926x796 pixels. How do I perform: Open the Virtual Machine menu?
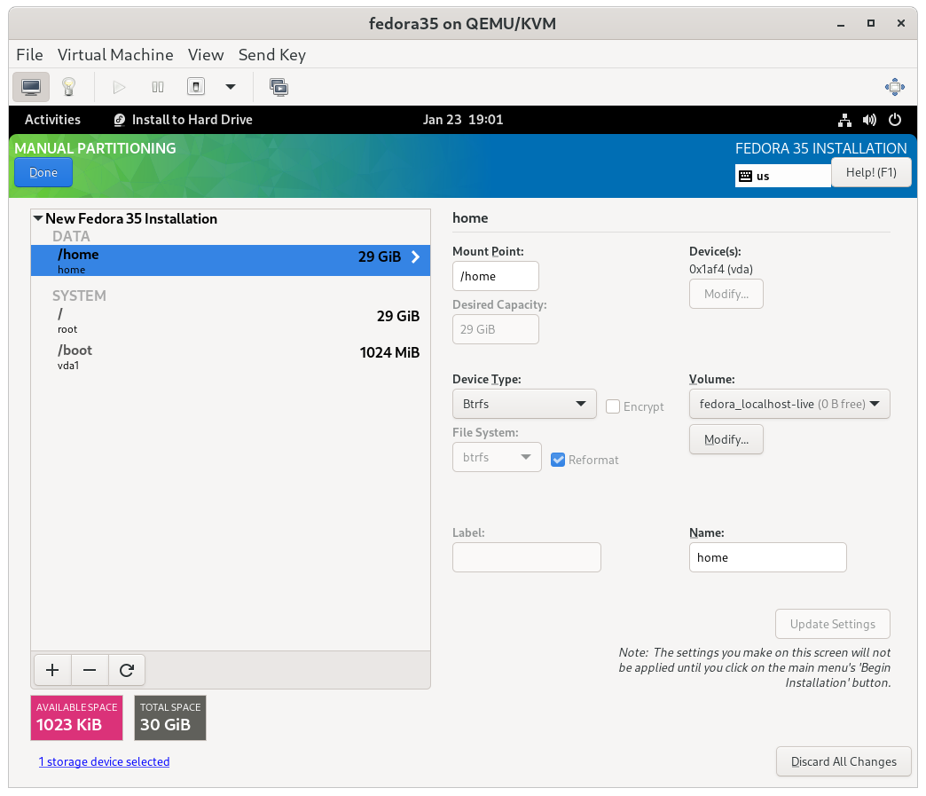115,55
